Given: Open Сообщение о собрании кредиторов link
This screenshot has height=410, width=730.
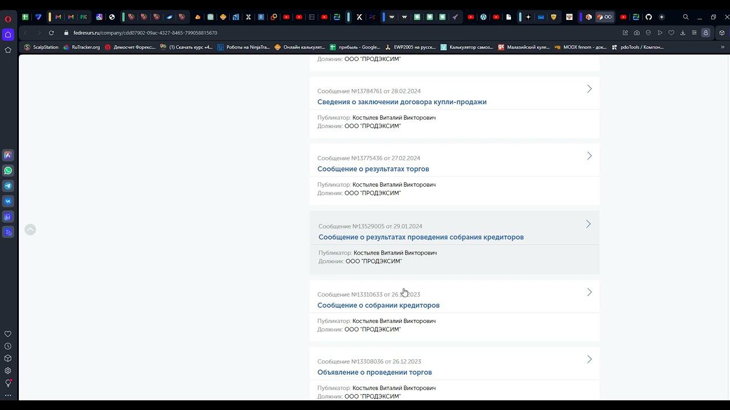Looking at the screenshot, I should click(x=378, y=305).
